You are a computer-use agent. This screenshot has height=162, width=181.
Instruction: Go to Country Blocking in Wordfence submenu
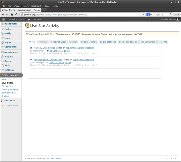(x=10, y=89)
